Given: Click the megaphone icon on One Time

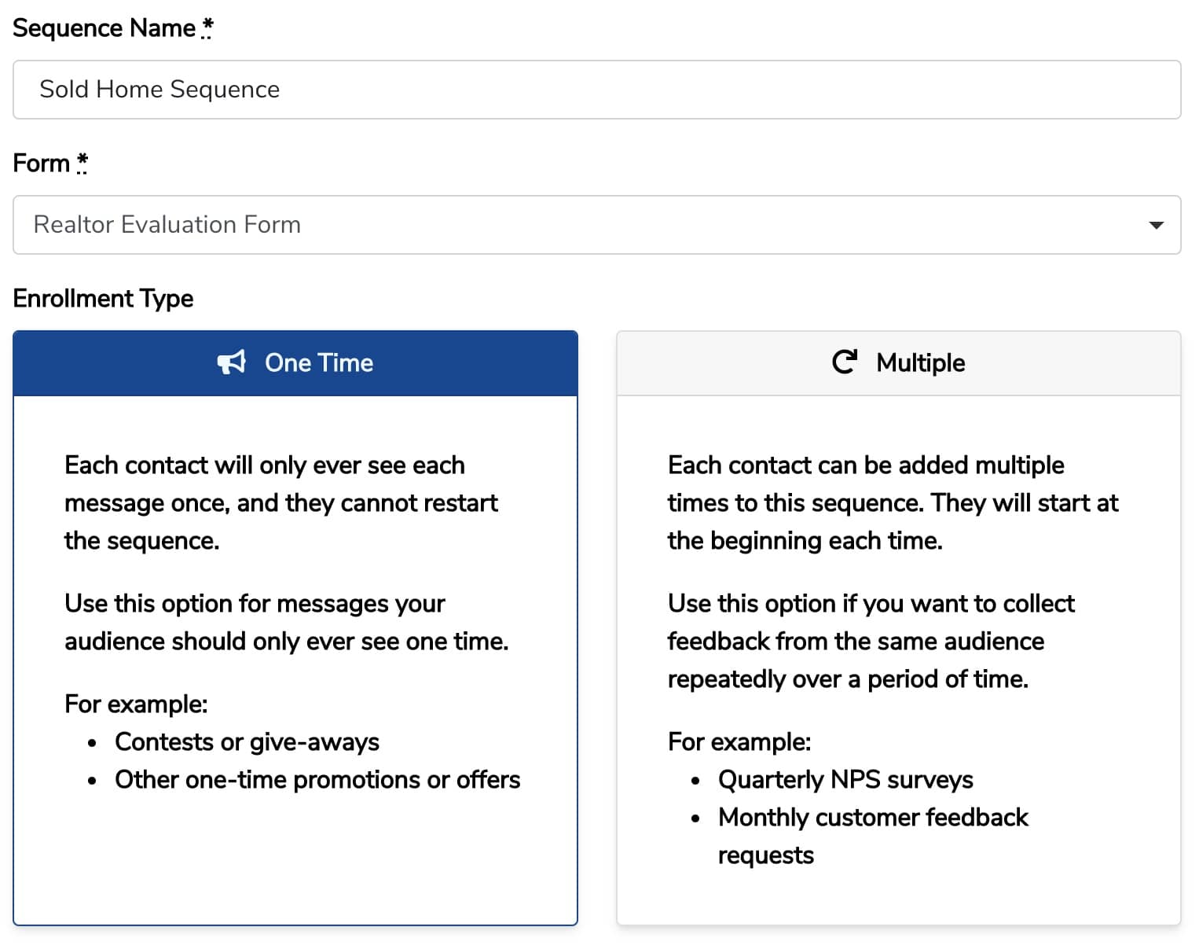Looking at the screenshot, I should tap(231, 362).
